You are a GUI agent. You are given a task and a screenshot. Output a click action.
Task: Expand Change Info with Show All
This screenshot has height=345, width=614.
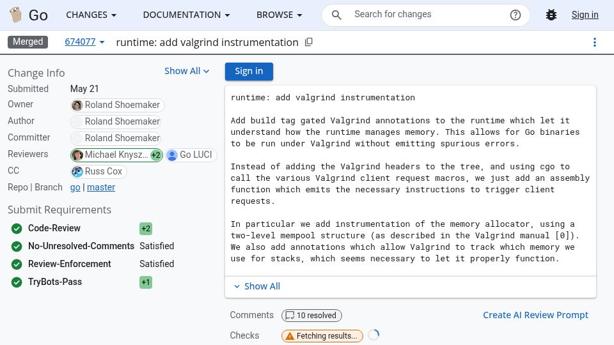point(187,71)
